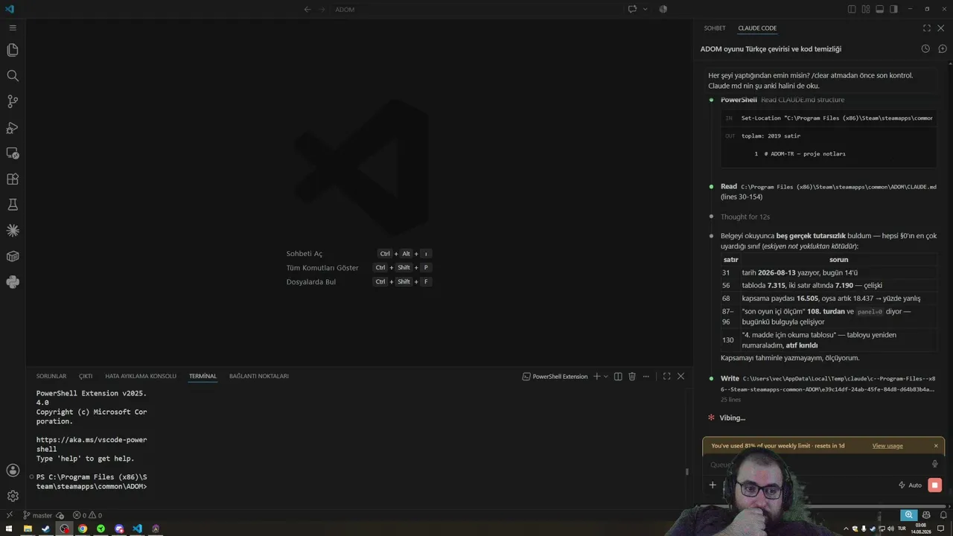
Task: Open the Claude Code starburst icon in activity bar
Action: 13,231
